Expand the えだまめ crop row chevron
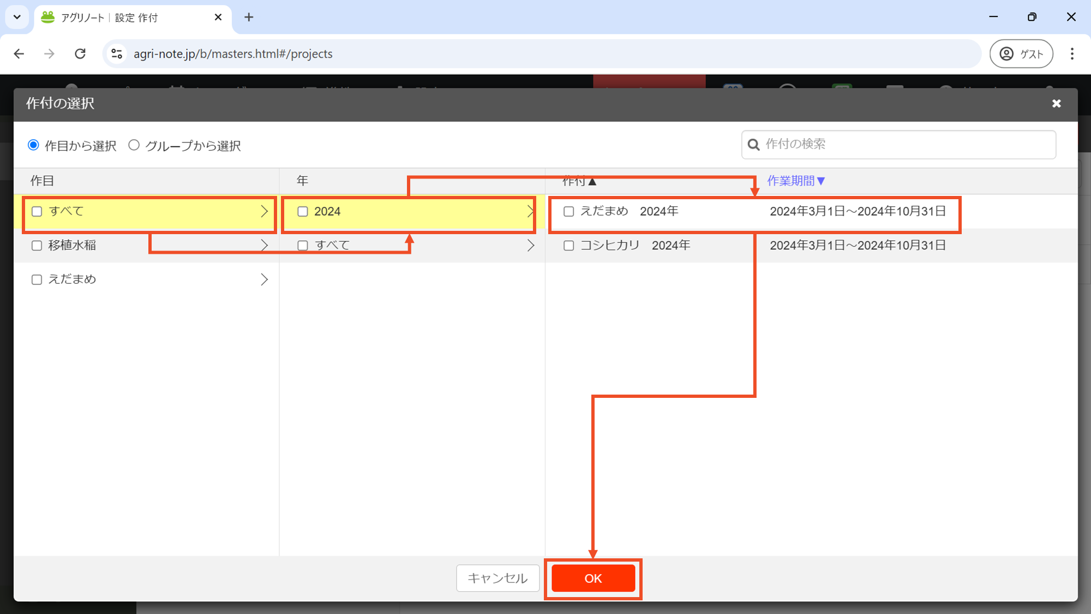Viewport: 1091px width, 614px height. [x=265, y=279]
